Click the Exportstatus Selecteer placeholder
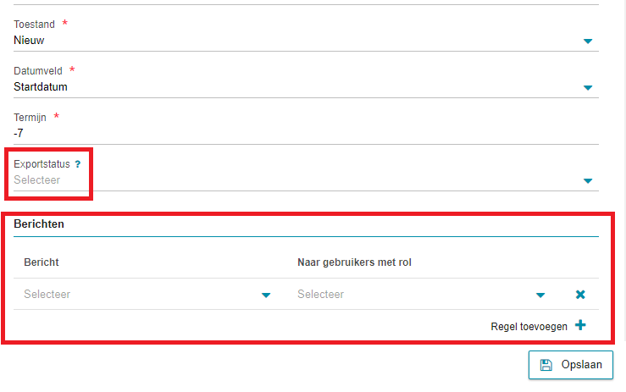Screen dimensions: 626x392 click(x=36, y=180)
